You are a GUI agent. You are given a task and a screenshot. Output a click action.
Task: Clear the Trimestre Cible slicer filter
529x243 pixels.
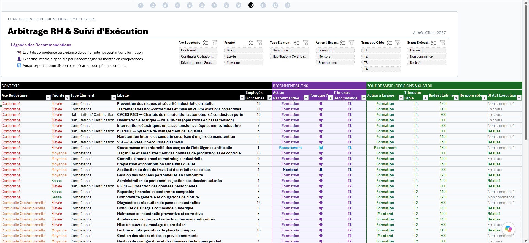tap(398, 43)
